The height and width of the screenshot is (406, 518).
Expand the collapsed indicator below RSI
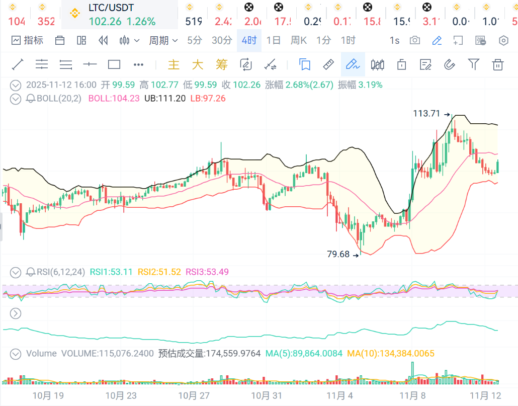(16, 313)
